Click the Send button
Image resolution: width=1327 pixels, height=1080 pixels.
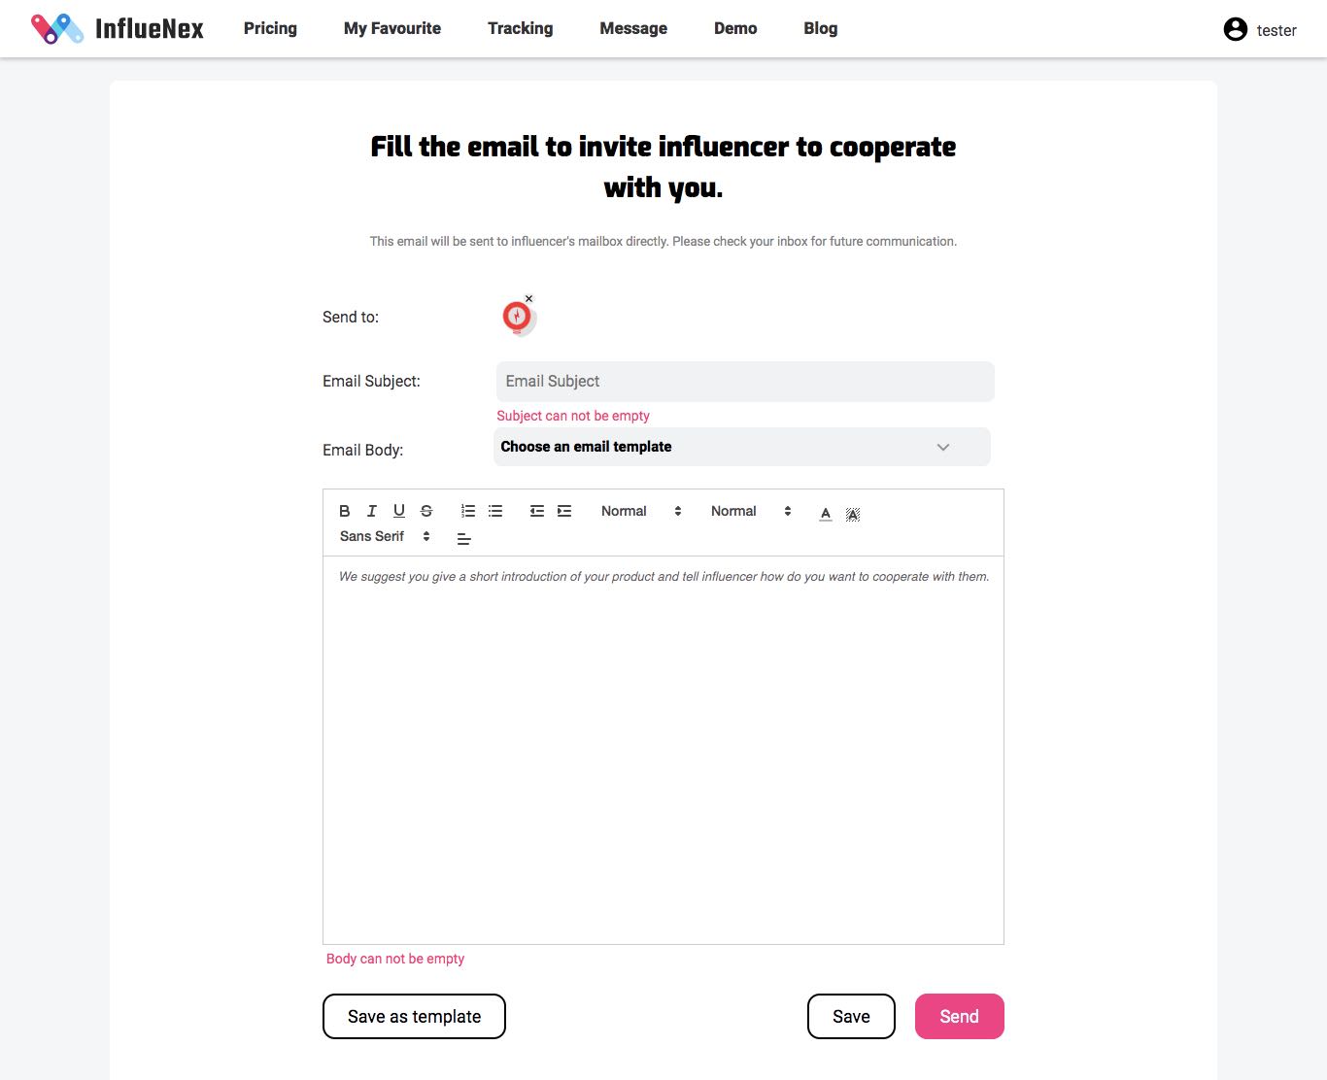point(959,1016)
